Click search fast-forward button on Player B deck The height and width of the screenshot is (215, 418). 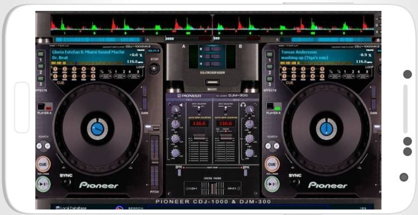(276, 146)
